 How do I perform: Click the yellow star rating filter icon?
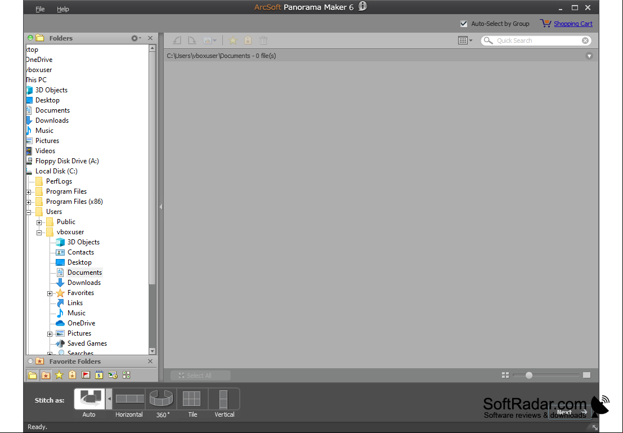click(59, 375)
